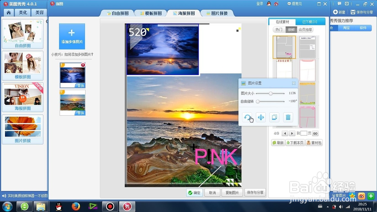The width and height of the screenshot is (377, 212).
Task: Click the Weibo share icon at bottom right
Action: (x=362, y=196)
